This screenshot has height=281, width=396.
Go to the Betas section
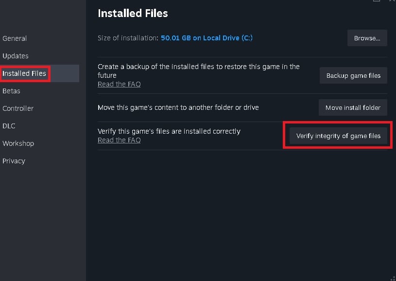pos(11,91)
